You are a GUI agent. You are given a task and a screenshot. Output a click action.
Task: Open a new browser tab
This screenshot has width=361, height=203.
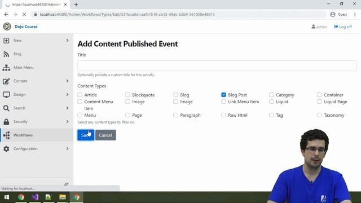[x=76, y=5]
